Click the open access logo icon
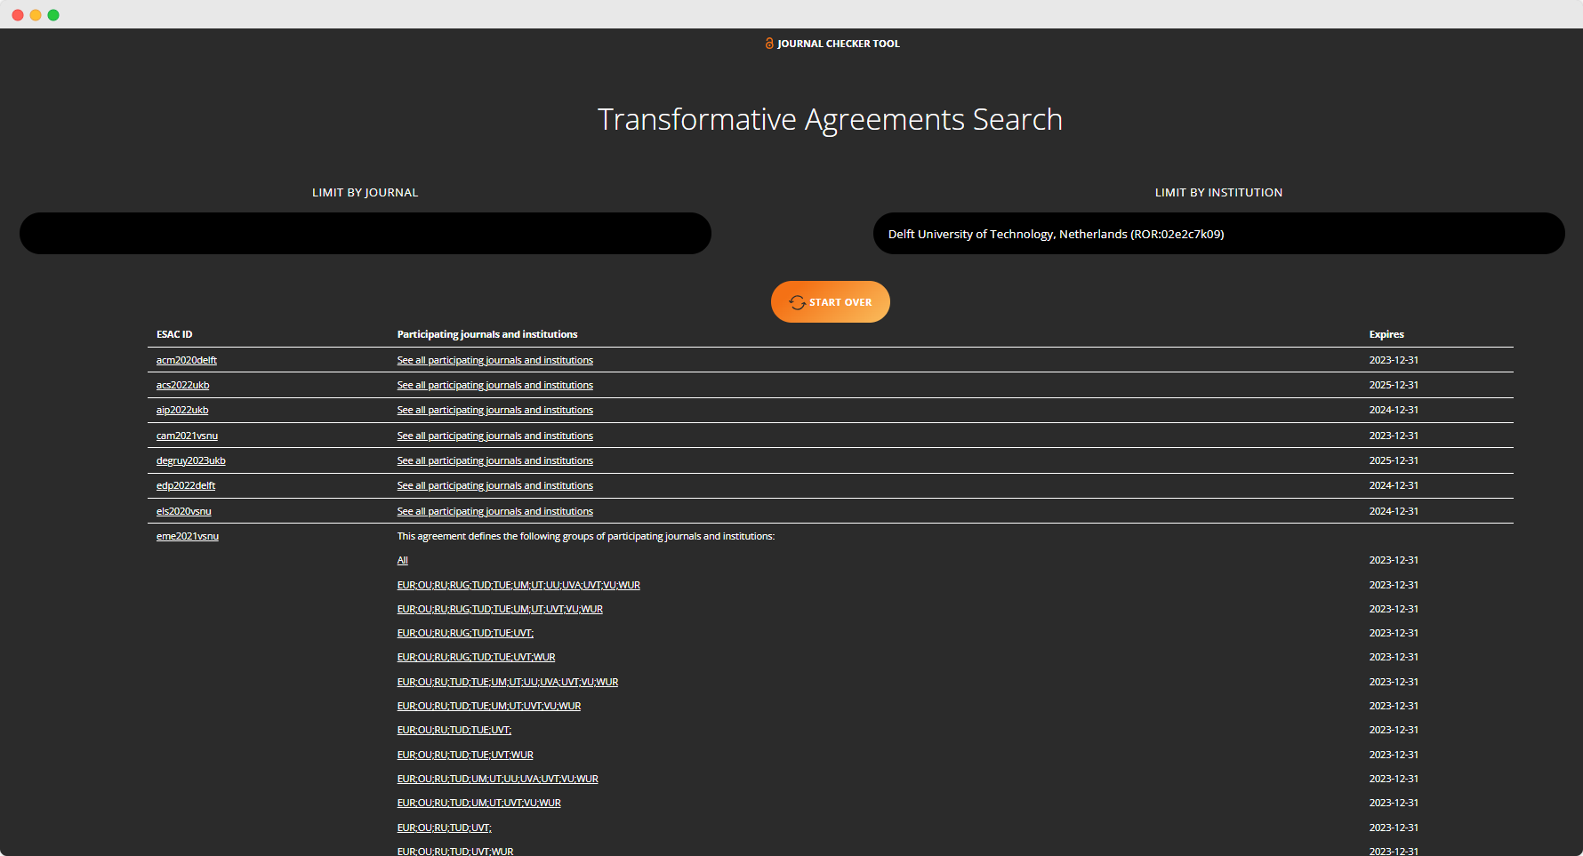The height and width of the screenshot is (856, 1583). pyautogui.click(x=769, y=43)
